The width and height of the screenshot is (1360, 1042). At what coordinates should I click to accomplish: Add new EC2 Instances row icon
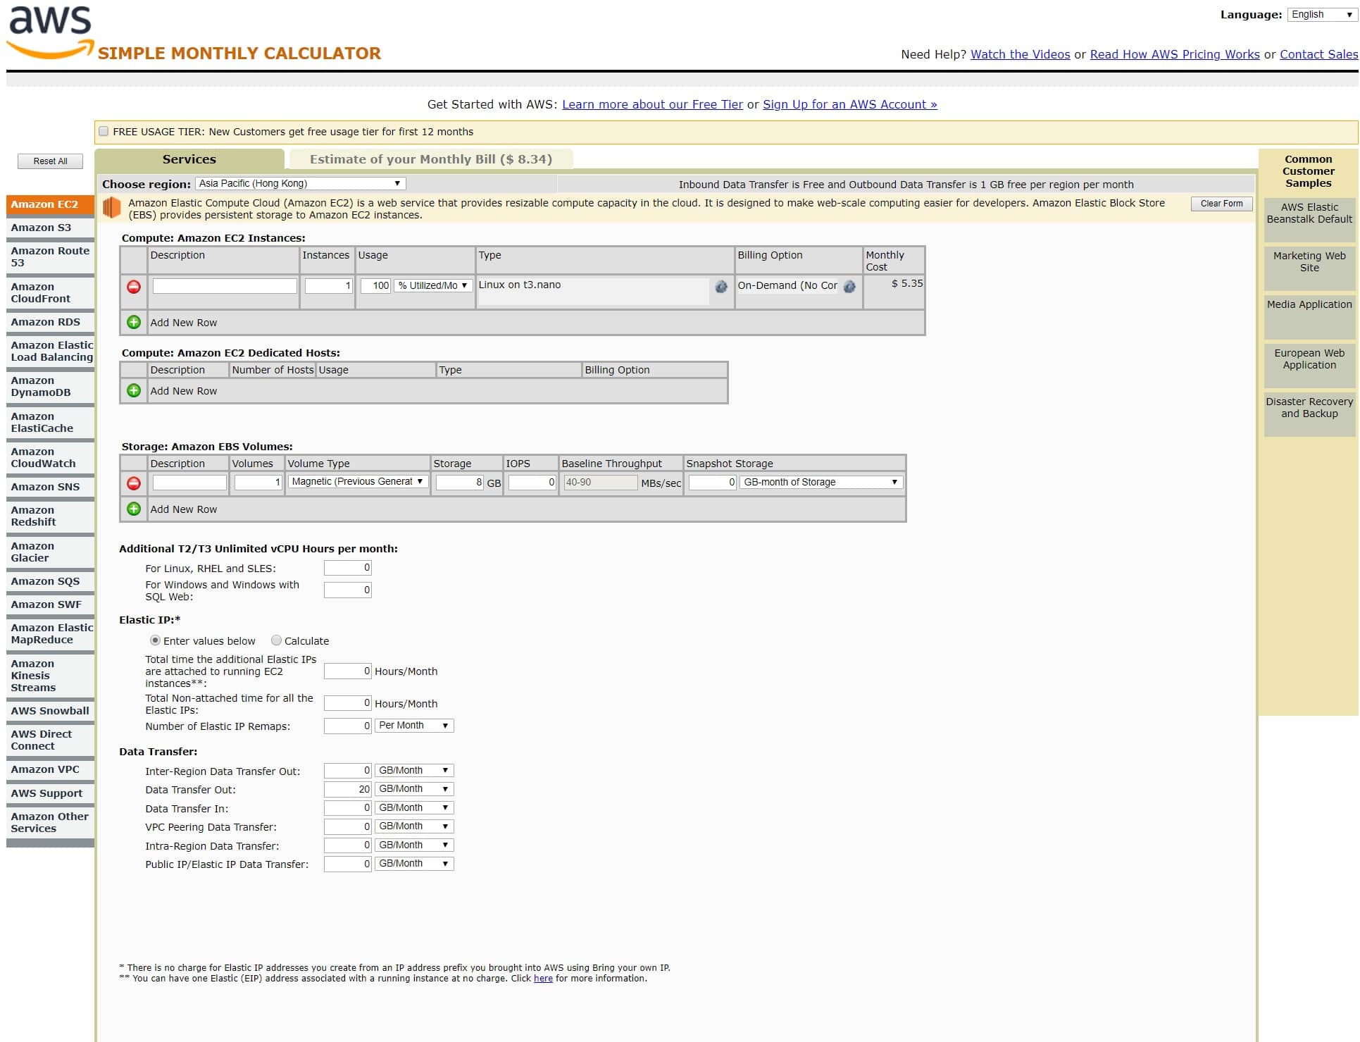[x=133, y=322]
